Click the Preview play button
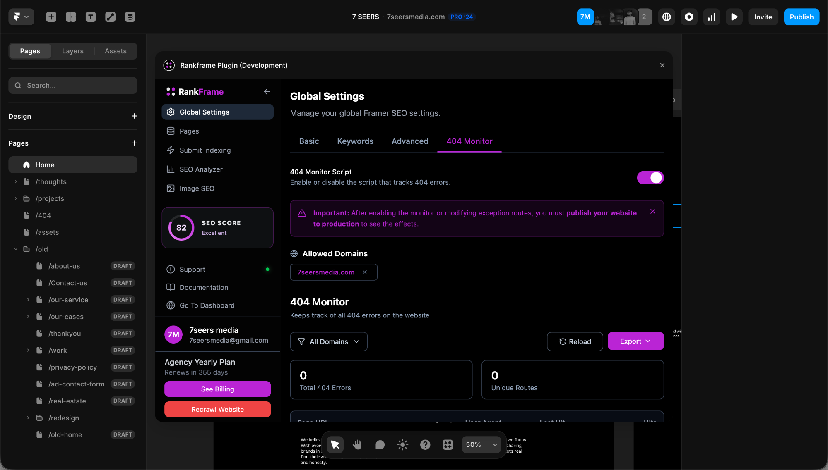Viewport: 828px width, 470px height. coord(734,17)
